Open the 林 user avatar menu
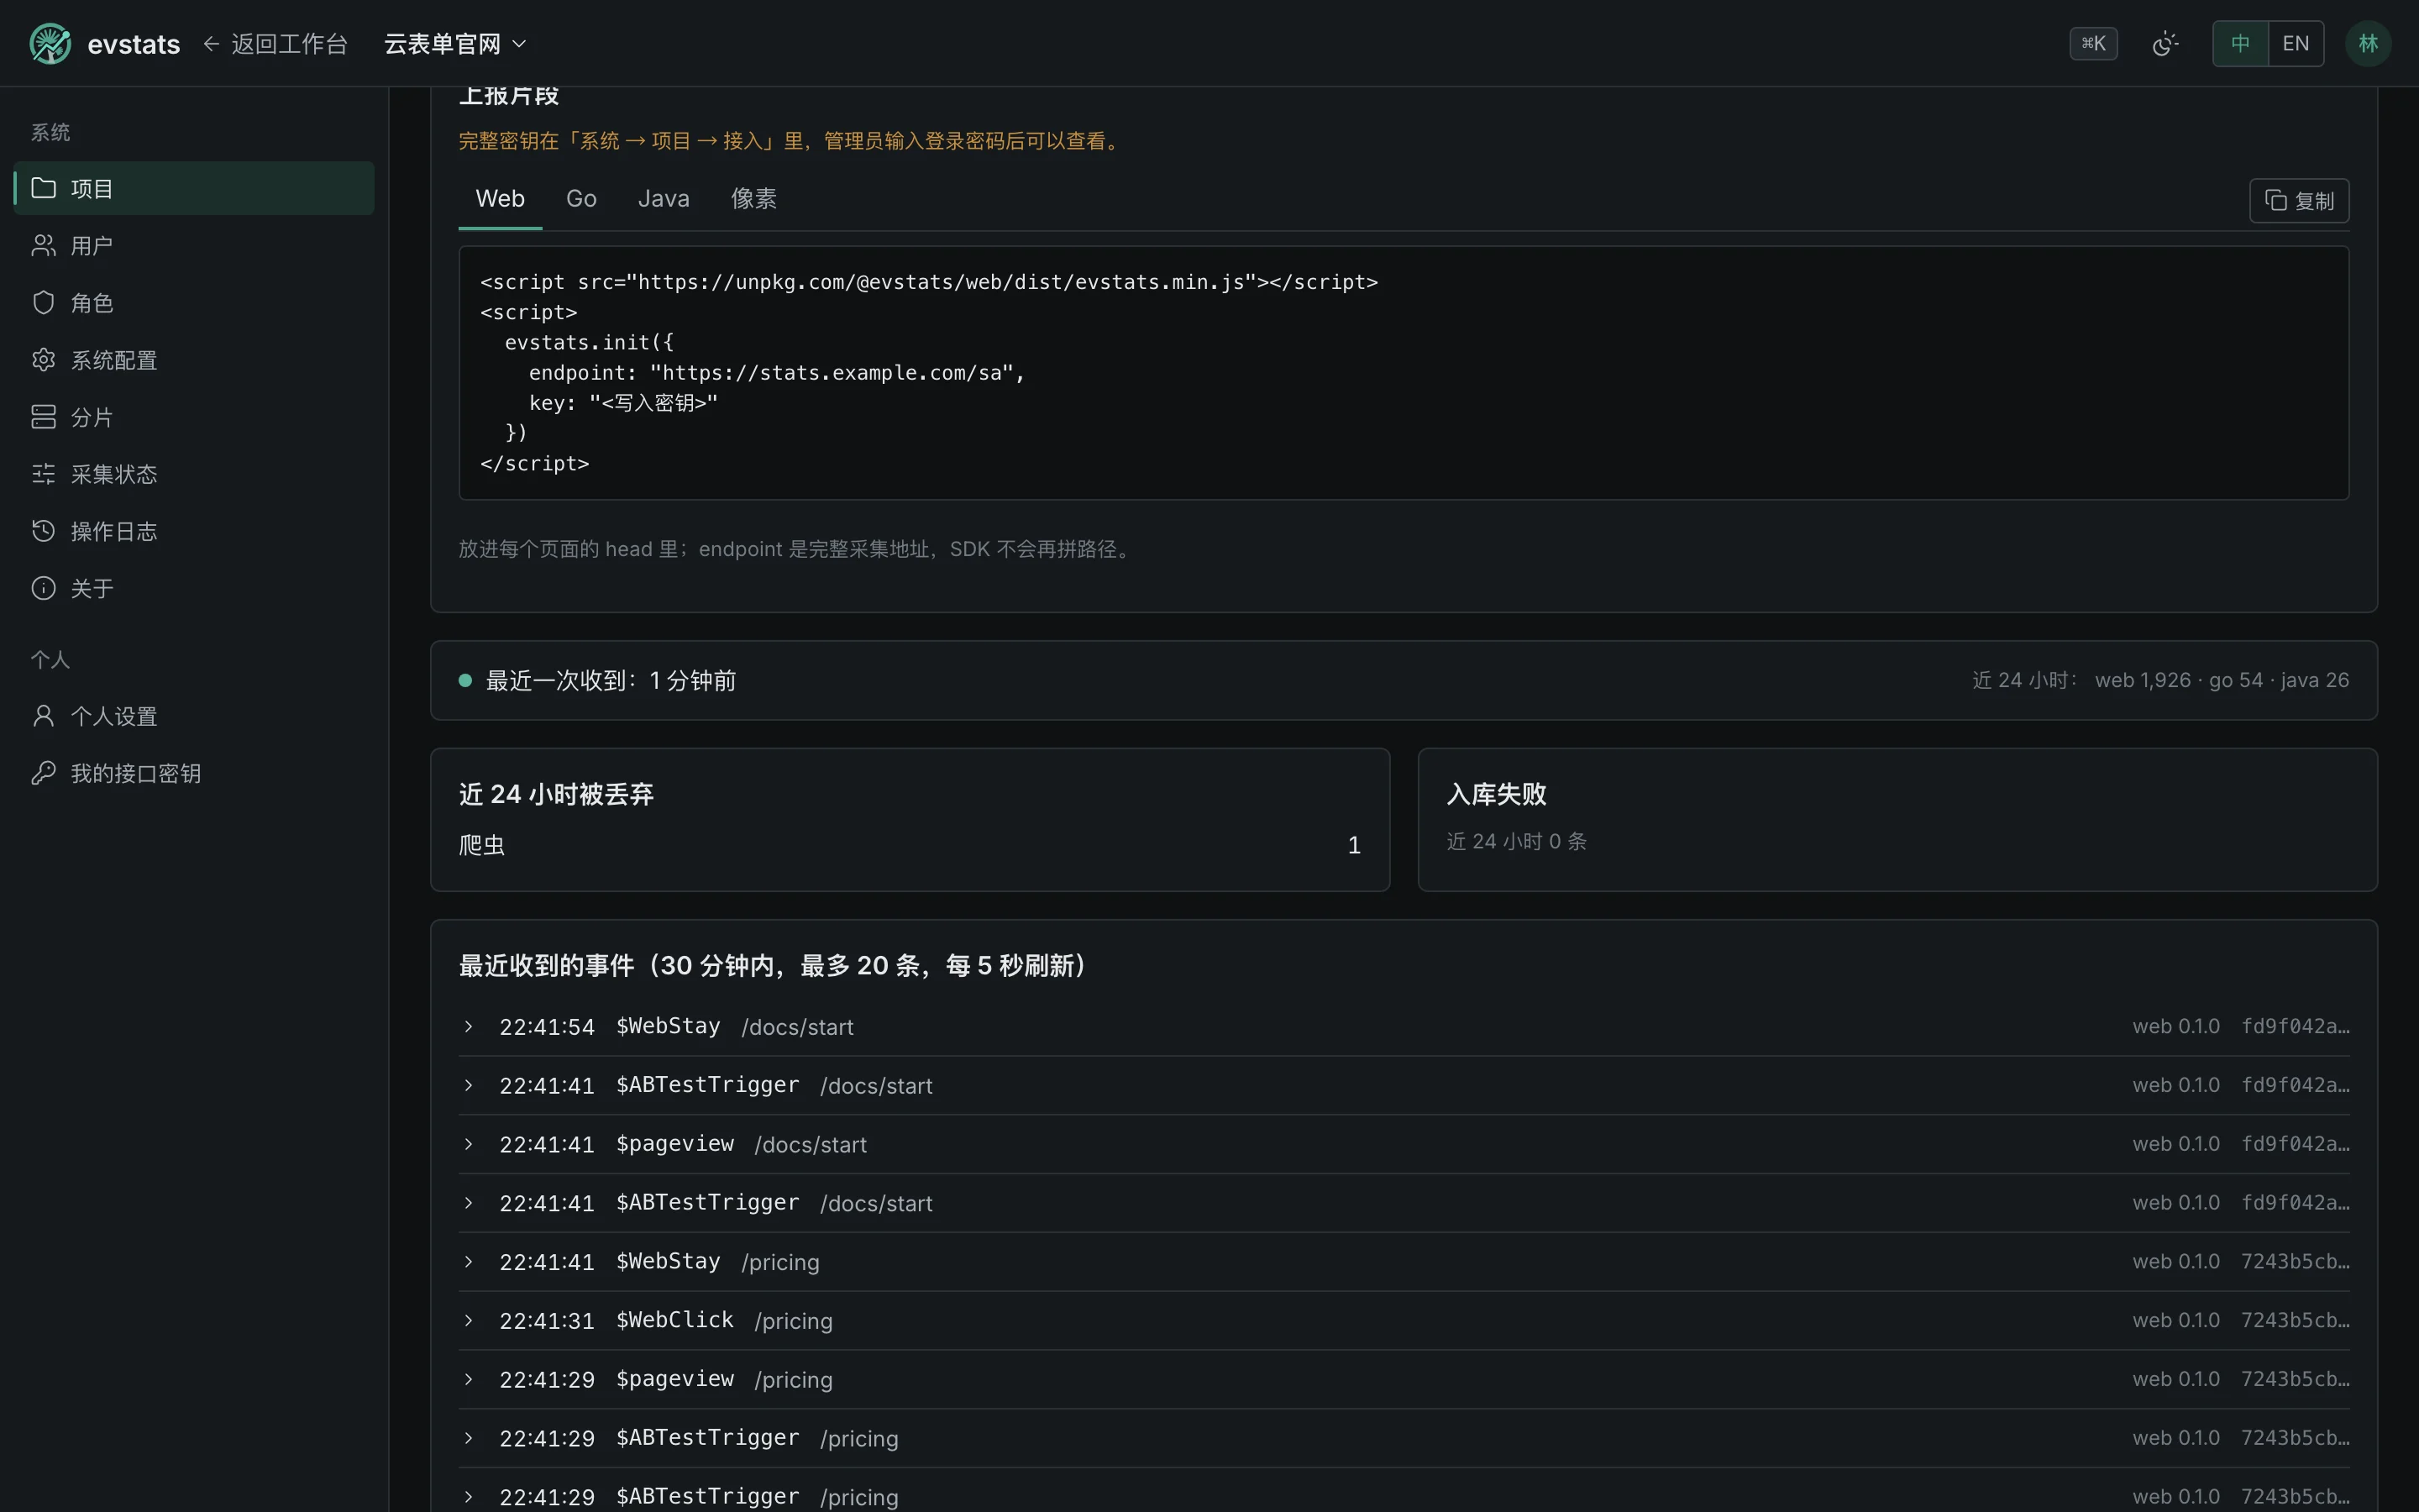 point(2368,44)
